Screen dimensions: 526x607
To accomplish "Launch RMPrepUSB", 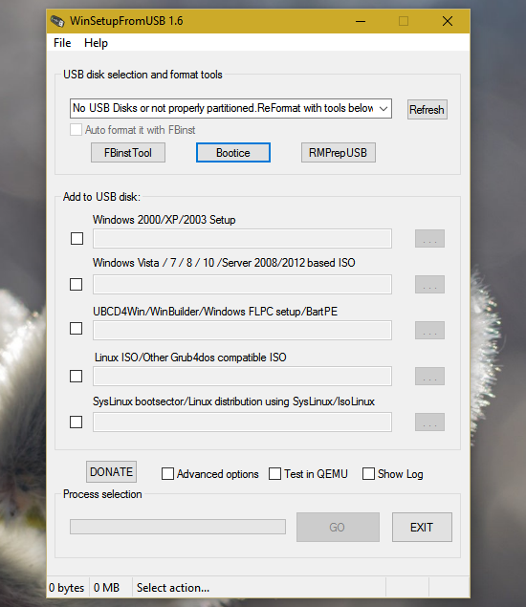I will (339, 153).
